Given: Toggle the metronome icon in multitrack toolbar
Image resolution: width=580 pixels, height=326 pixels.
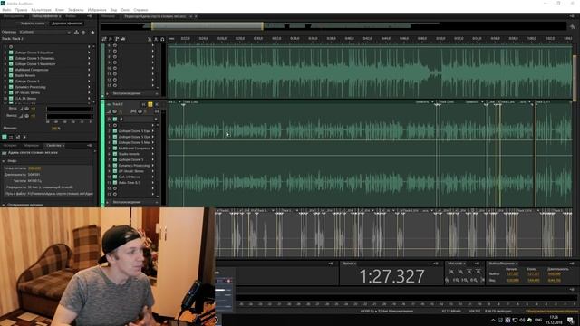Looking at the screenshot, I should pyautogui.click(x=150, y=39).
